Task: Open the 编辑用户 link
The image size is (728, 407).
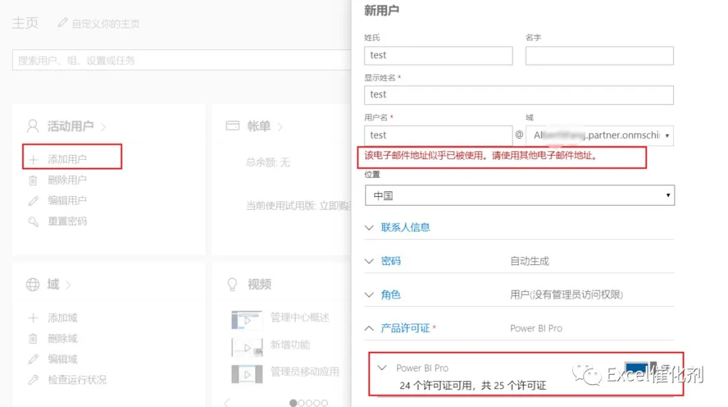Action: coord(67,201)
